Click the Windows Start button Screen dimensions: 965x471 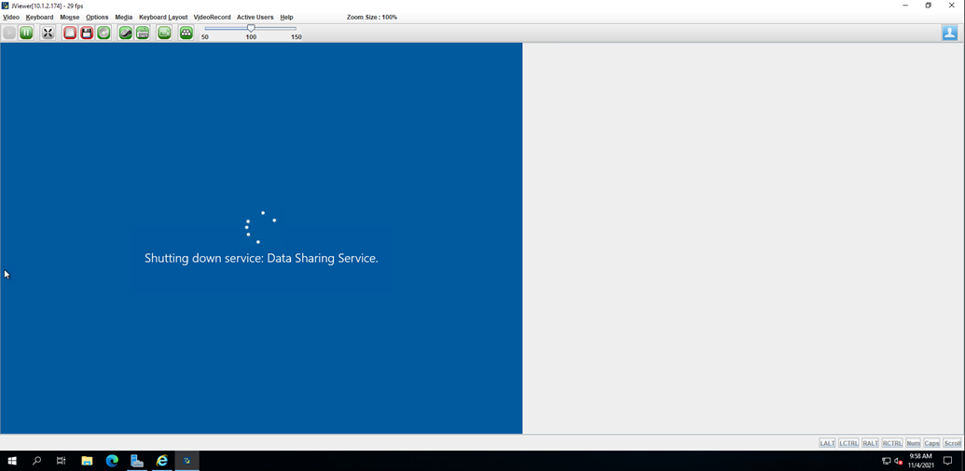coord(12,461)
